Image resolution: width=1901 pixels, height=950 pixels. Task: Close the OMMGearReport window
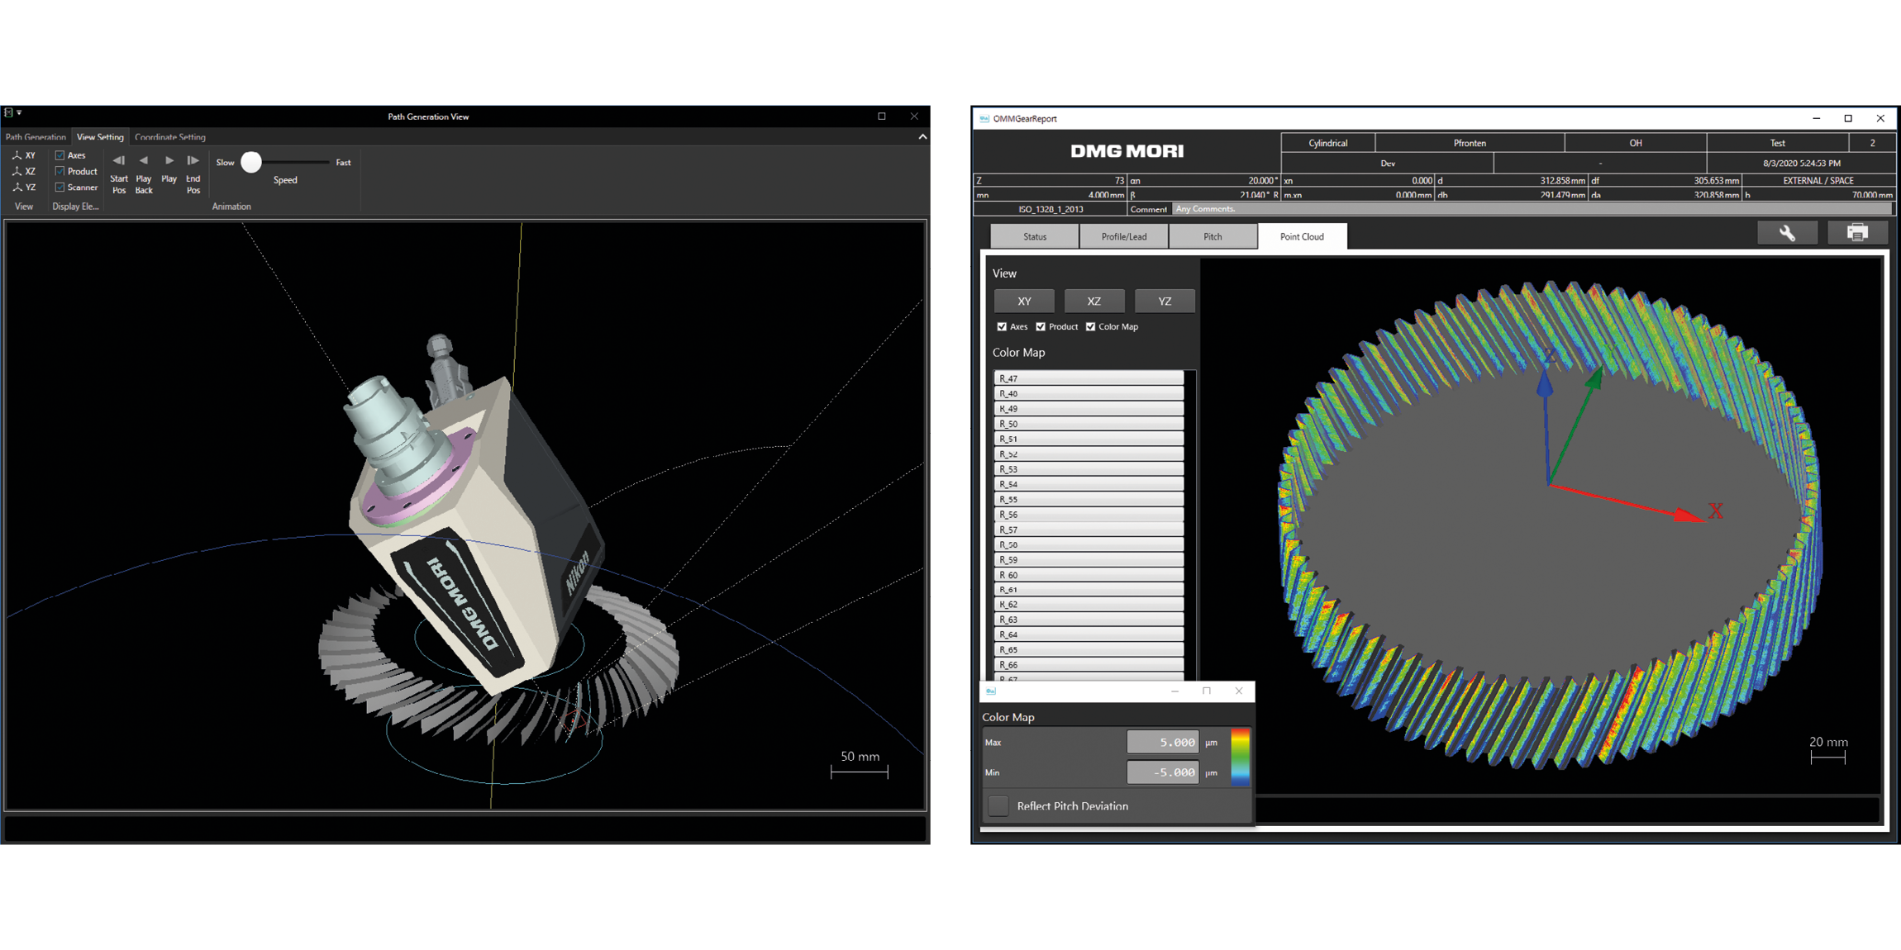pos(1880,119)
